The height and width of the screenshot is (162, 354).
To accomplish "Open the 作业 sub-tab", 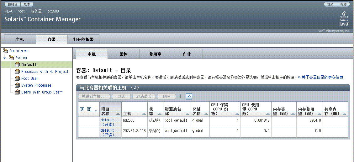I will click(187, 54).
